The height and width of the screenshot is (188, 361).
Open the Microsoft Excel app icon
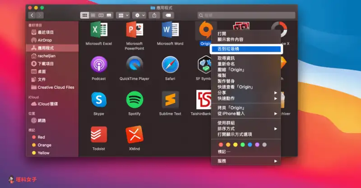[x=99, y=30]
